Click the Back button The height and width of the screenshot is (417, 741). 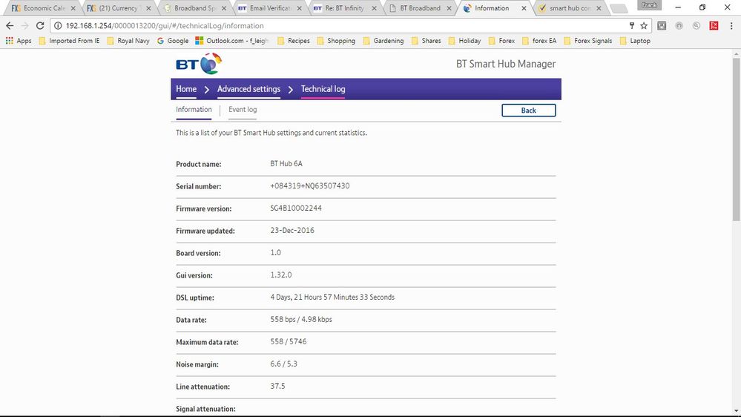pyautogui.click(x=528, y=110)
